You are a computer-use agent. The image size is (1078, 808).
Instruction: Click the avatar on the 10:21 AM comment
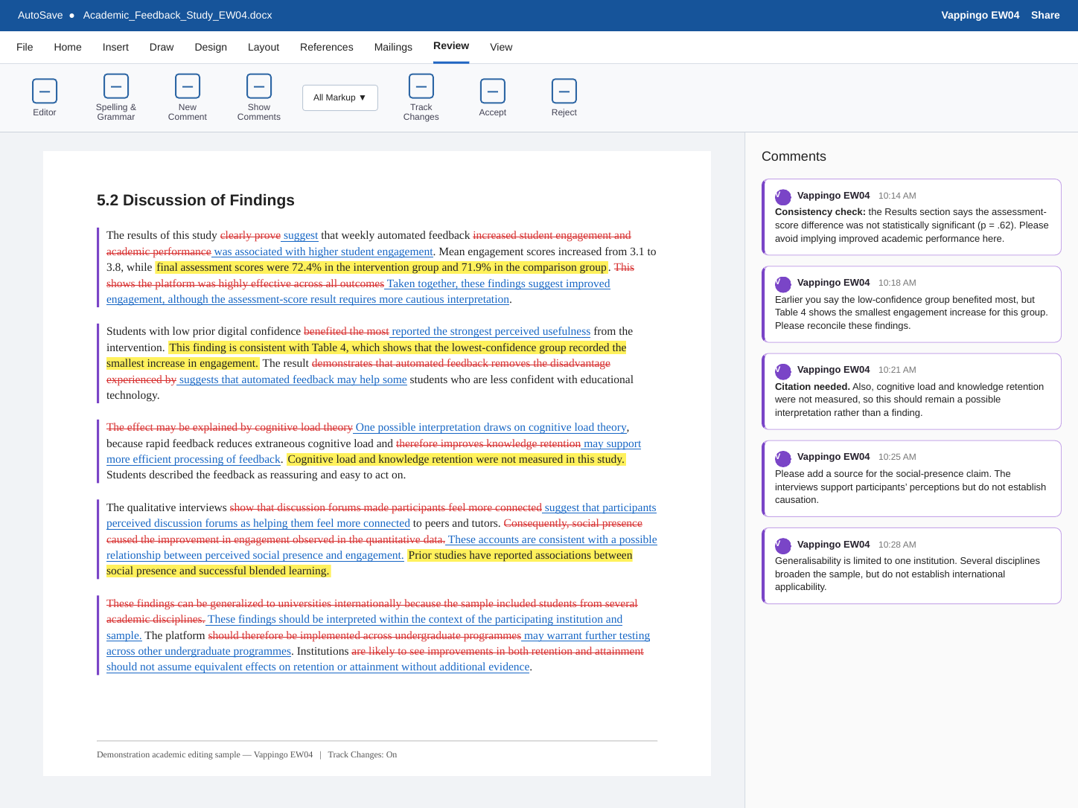[783, 371]
